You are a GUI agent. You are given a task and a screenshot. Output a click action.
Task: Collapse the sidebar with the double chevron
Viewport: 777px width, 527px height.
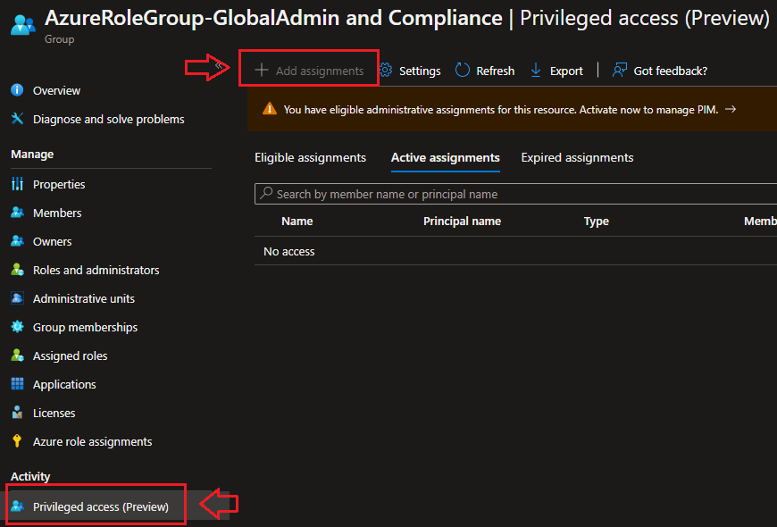(x=219, y=65)
